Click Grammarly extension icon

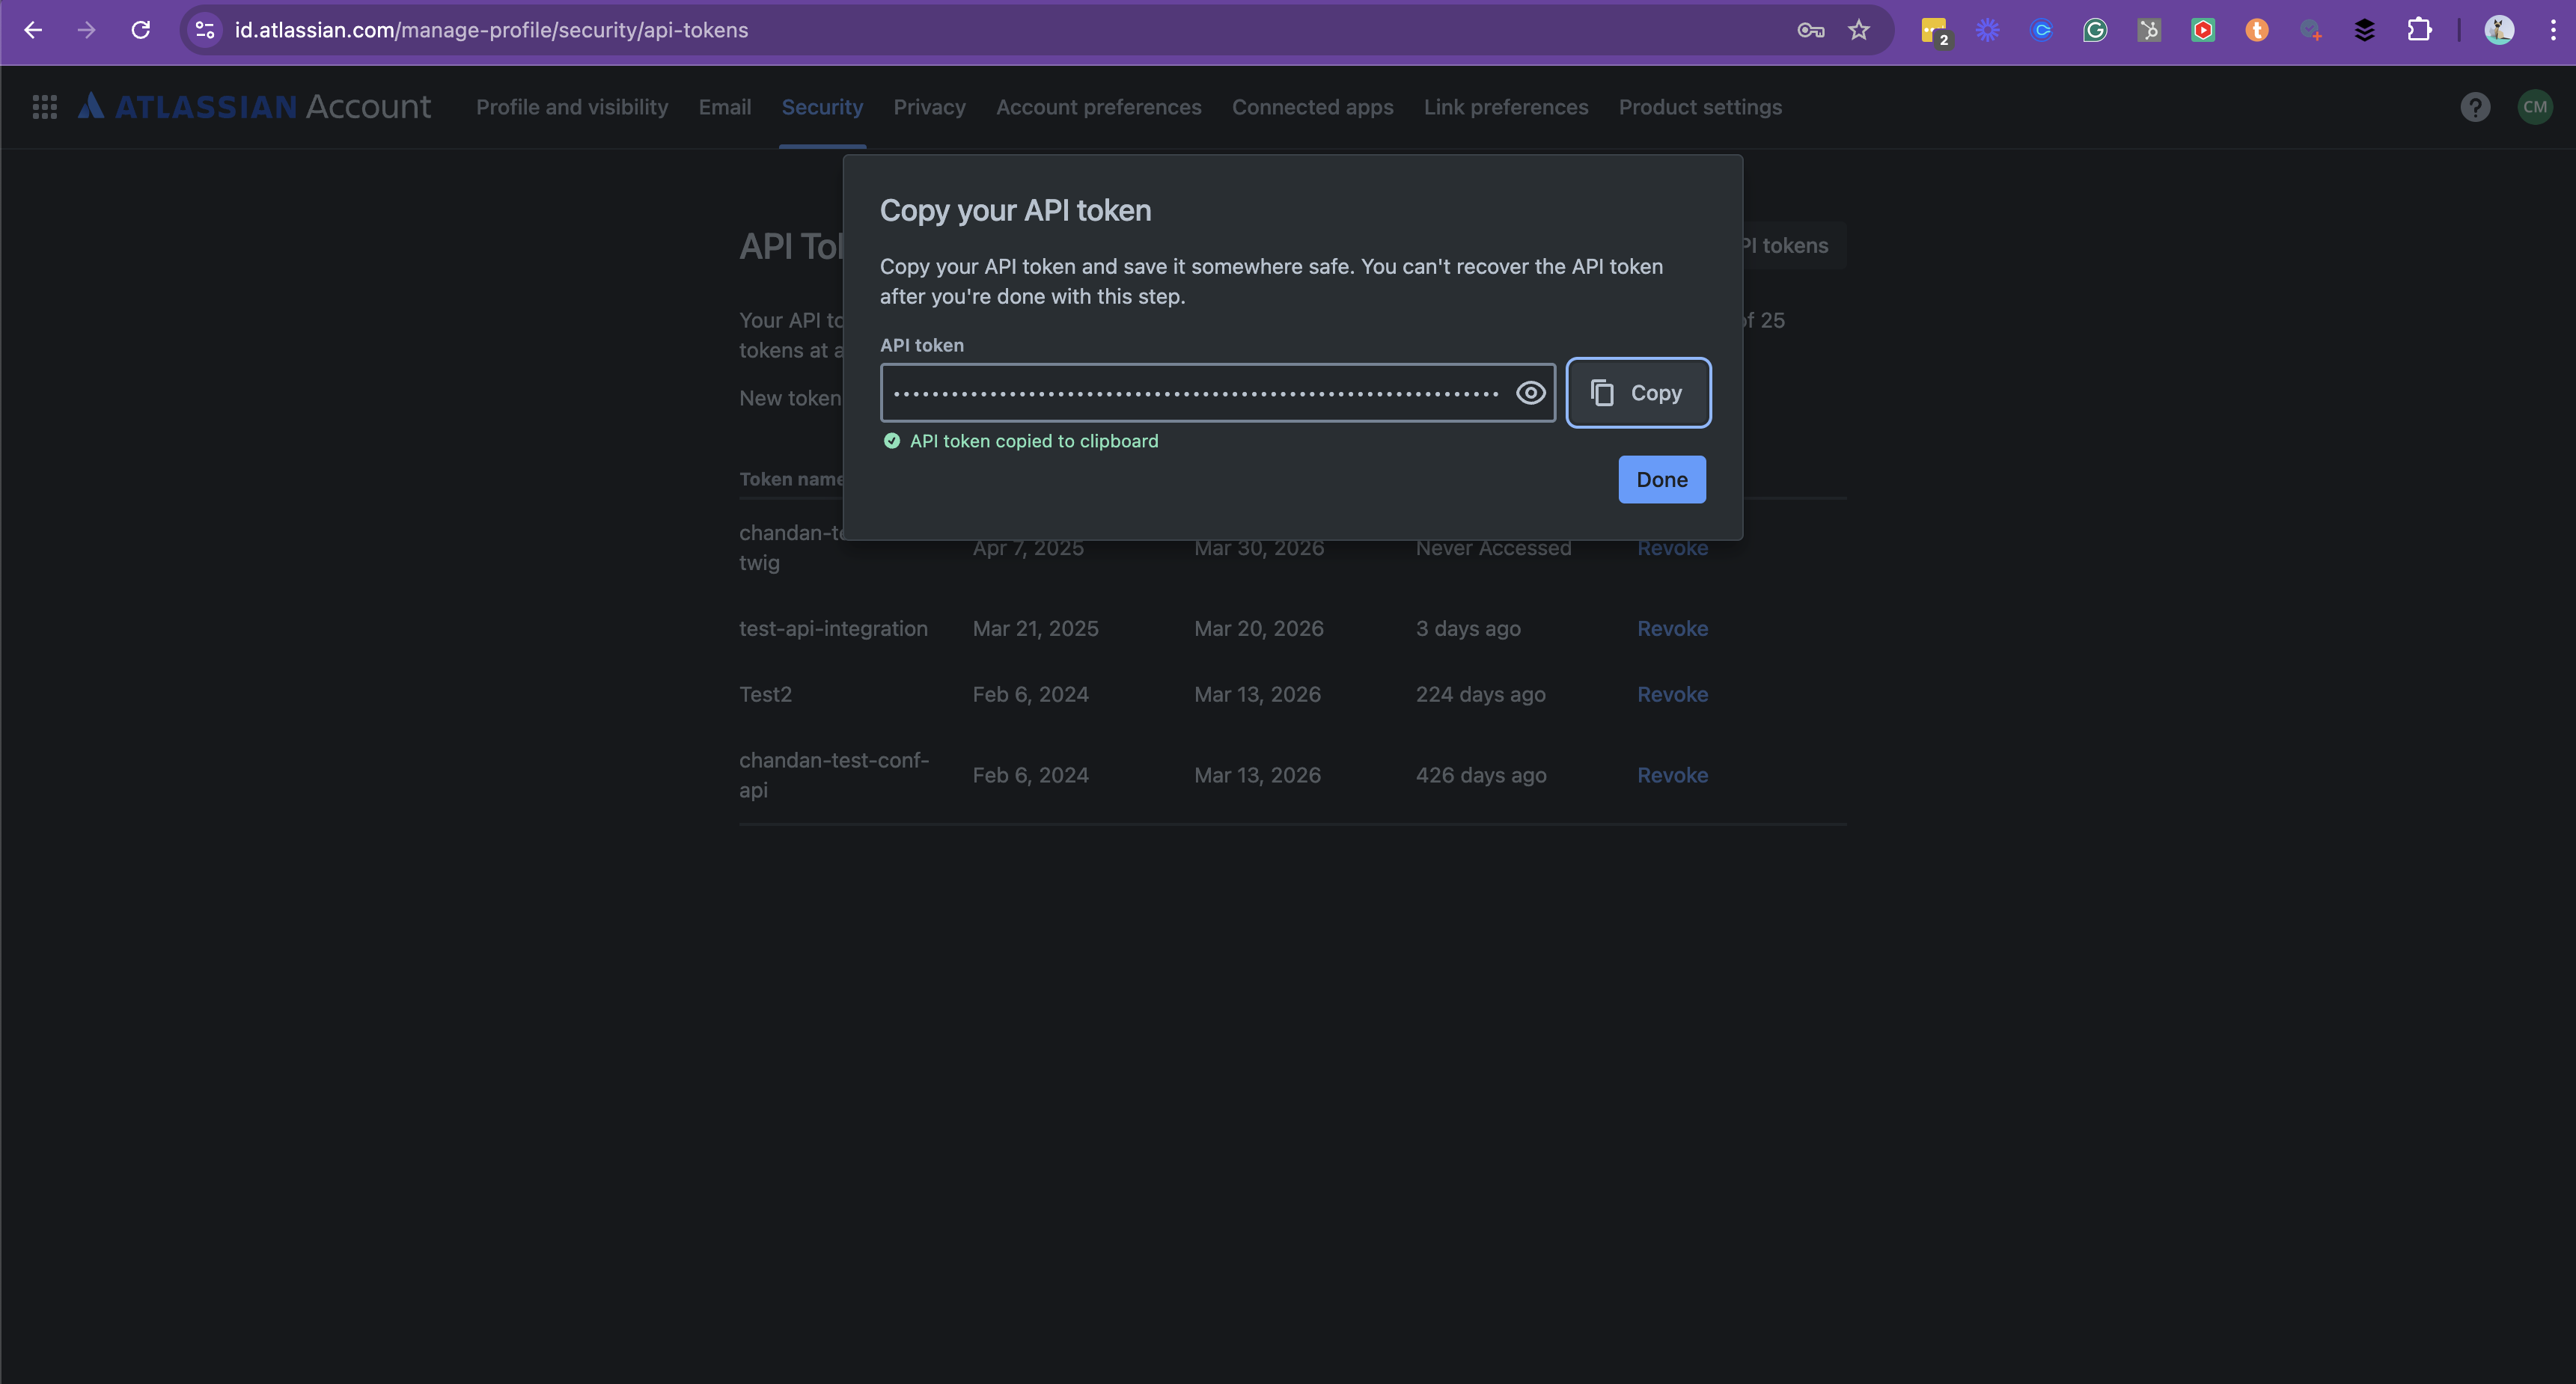coord(2095,30)
